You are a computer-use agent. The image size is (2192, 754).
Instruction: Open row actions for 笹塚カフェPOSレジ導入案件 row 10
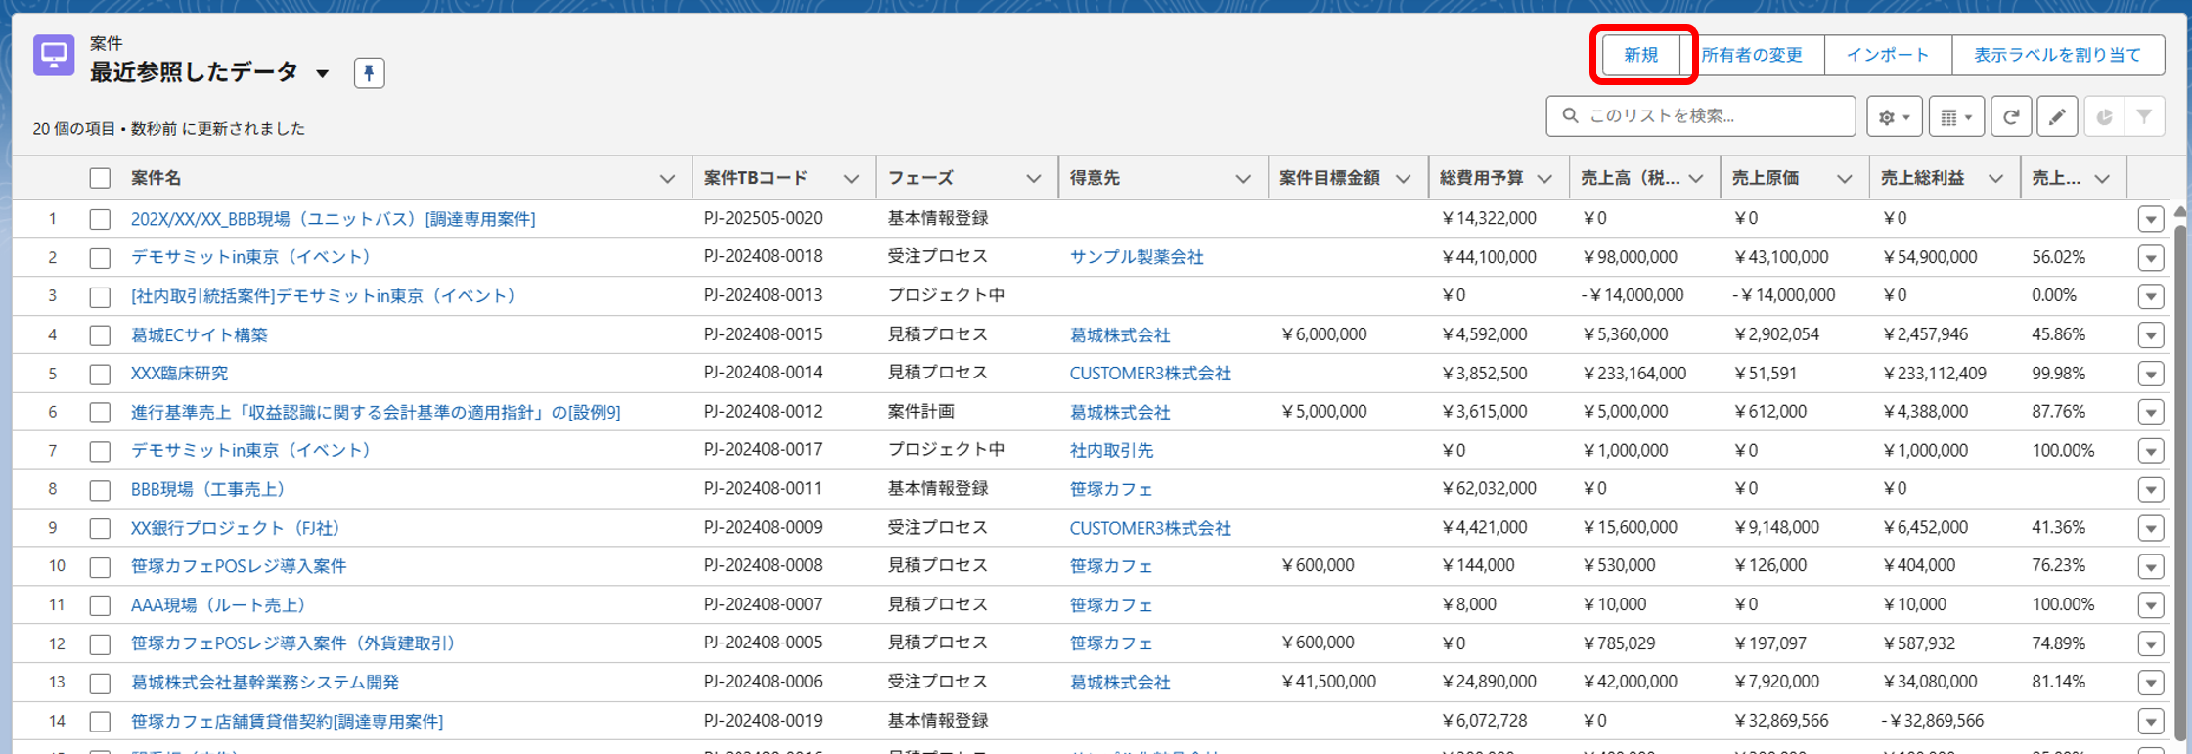2150,567
